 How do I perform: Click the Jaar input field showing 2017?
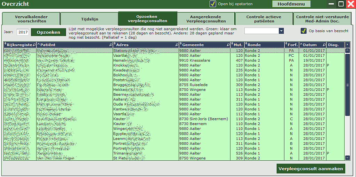click(x=23, y=32)
